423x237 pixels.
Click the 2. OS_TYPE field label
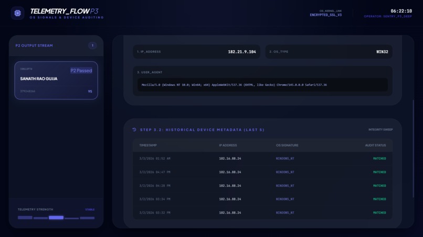(x=279, y=52)
